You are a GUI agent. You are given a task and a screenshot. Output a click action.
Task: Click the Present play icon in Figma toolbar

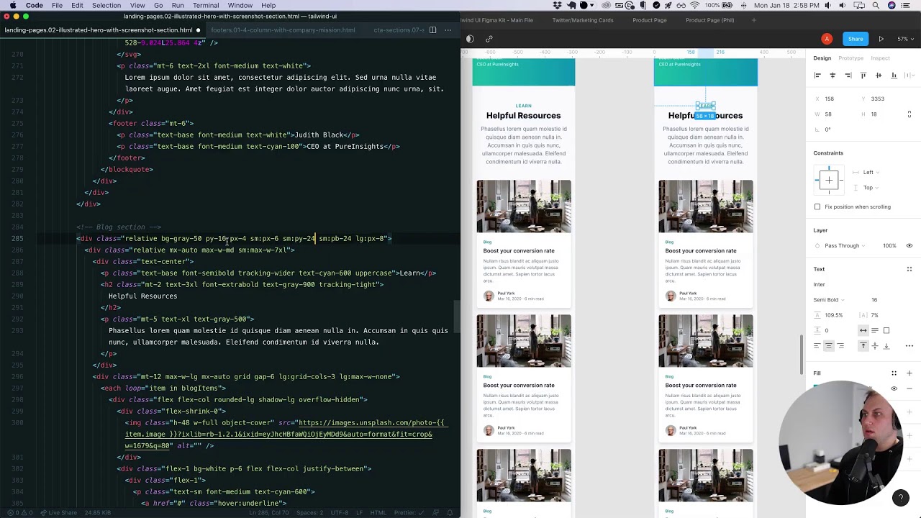[x=881, y=39]
